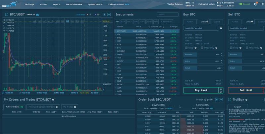Click help icon next to buy Good-Till-Cancelled
Screen dimensions: 265x134
[x=221, y=28]
